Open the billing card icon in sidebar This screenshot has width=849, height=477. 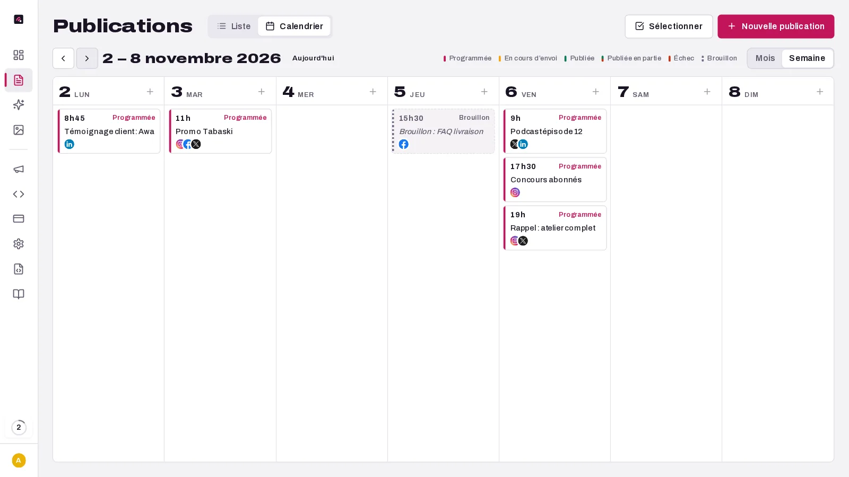[19, 219]
